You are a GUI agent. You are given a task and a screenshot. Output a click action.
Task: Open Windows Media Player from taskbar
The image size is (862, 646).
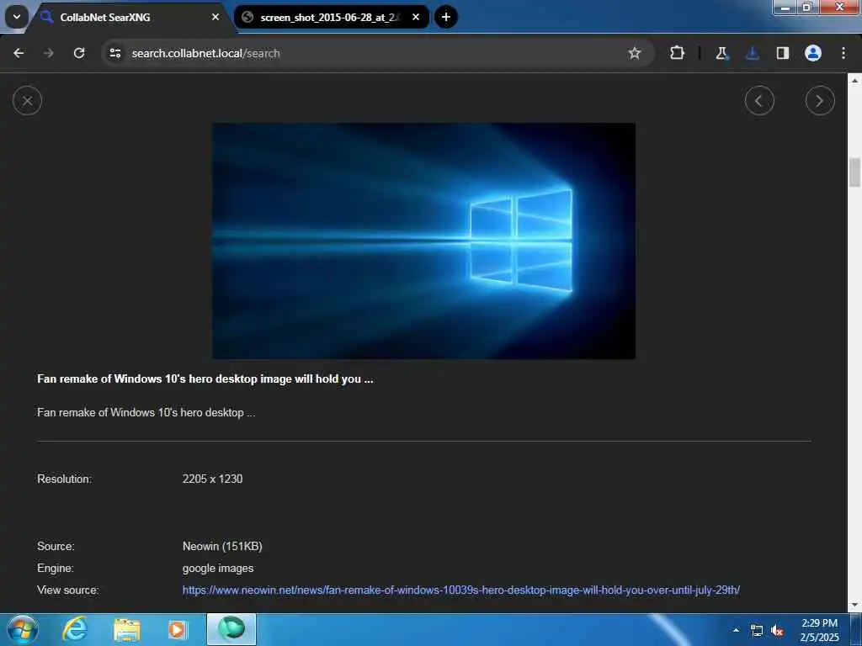[x=178, y=629]
